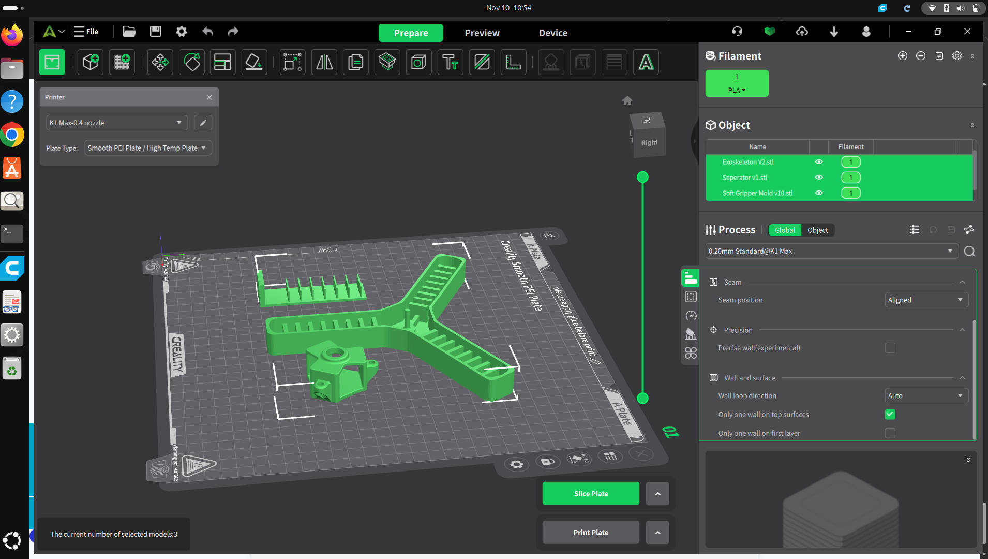
Task: Click the Add plate icon
Action: pos(122,63)
